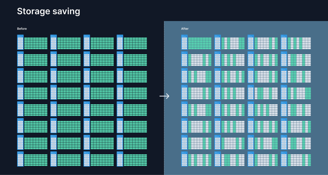
Task: Select top-right blue manifest card under Before
Action: tap(120, 42)
